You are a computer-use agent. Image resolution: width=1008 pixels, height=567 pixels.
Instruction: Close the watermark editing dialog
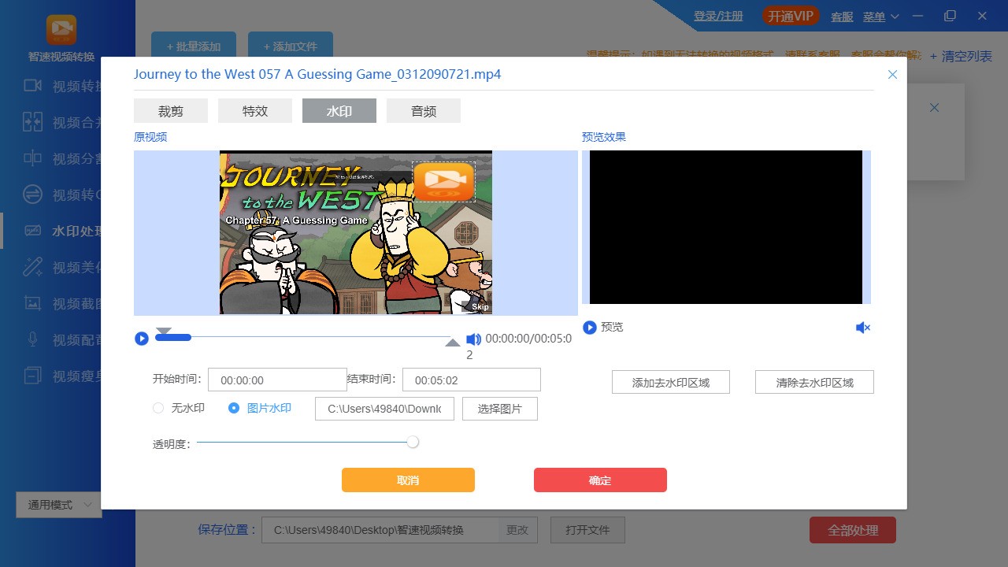[x=892, y=75]
